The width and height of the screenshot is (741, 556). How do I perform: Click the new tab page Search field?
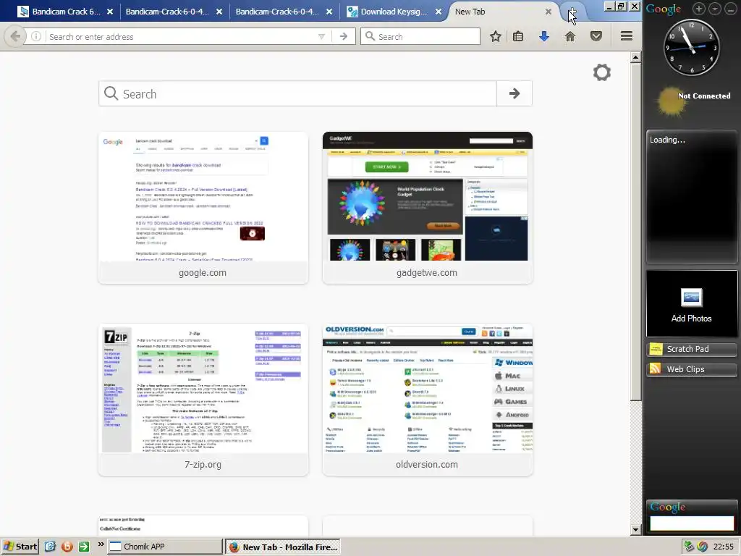[297, 93]
